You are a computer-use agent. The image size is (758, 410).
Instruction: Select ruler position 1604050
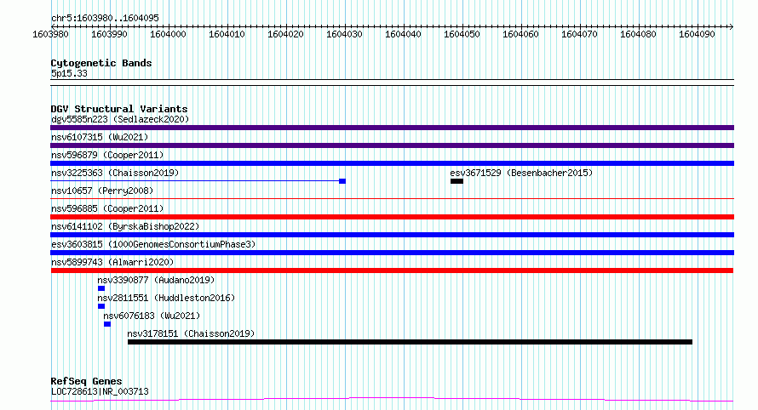[462, 34]
